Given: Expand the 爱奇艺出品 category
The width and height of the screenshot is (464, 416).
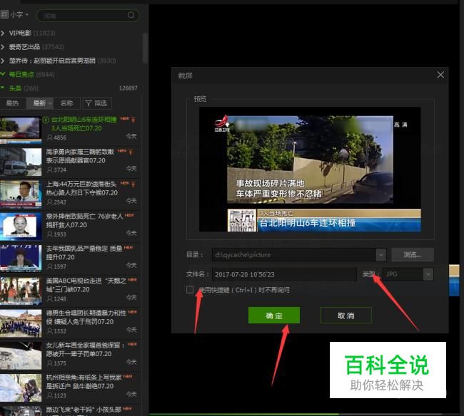Looking at the screenshot, I should [3, 47].
